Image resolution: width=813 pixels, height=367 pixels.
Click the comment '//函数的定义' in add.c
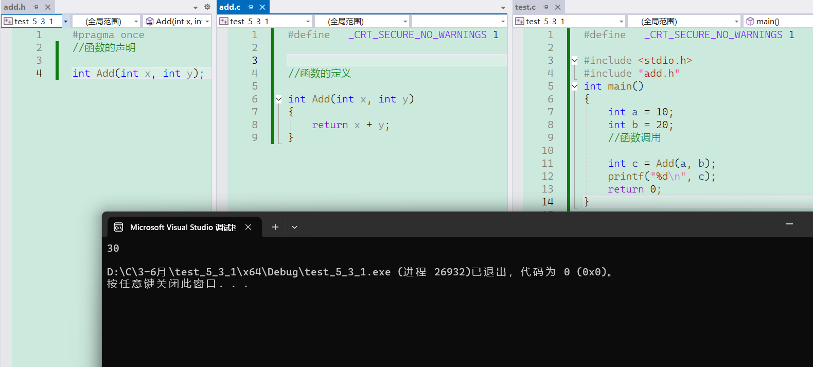(320, 73)
